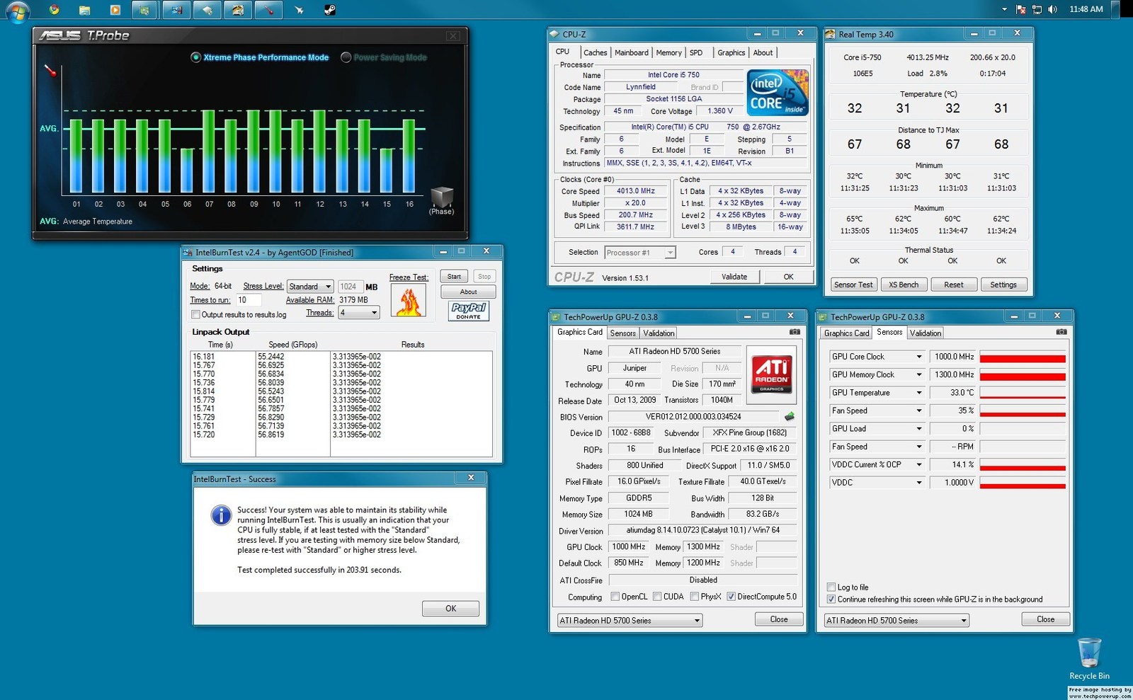Click XS Bench in Real Temp
Viewport: 1133px width, 700px height.
click(904, 285)
